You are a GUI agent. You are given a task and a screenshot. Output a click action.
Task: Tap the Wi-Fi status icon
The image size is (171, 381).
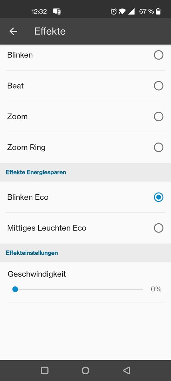(x=122, y=11)
